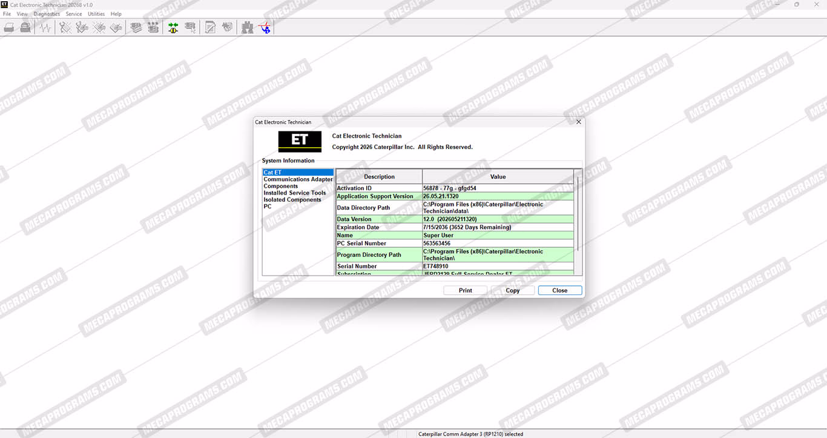This screenshot has width=827, height=438.
Task: Click the Data Version value 12.0 (202605211320)
Action: [498, 219]
